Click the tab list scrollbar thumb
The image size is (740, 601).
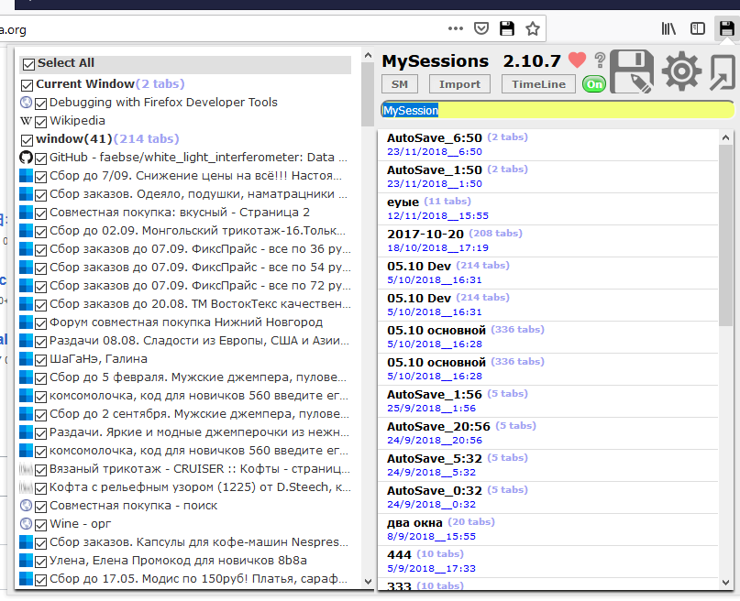click(x=368, y=94)
